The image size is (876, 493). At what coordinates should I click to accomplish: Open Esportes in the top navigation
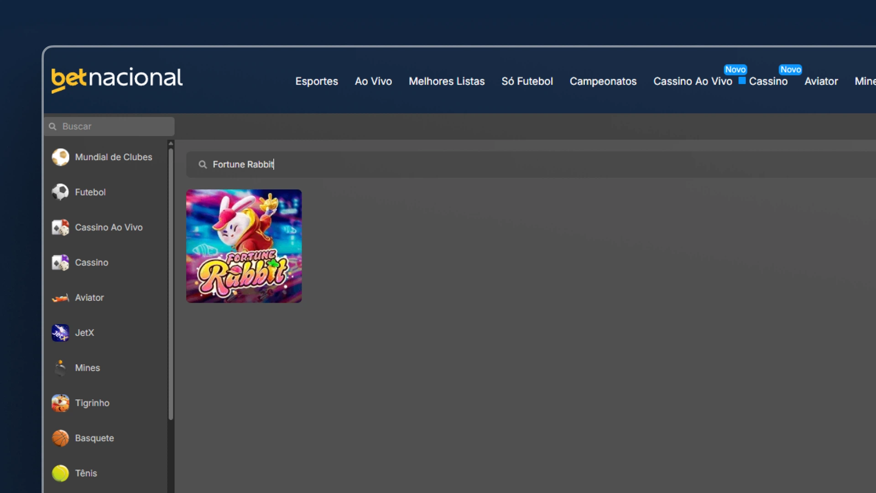(317, 81)
